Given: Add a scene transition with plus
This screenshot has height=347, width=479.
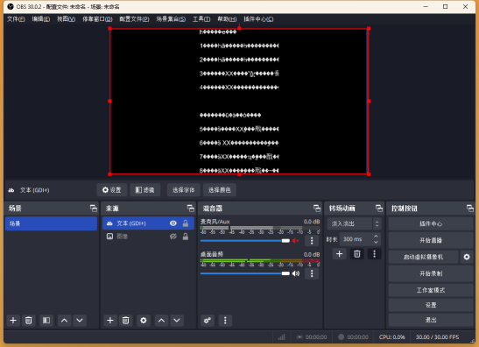Looking at the screenshot, I should [340, 254].
